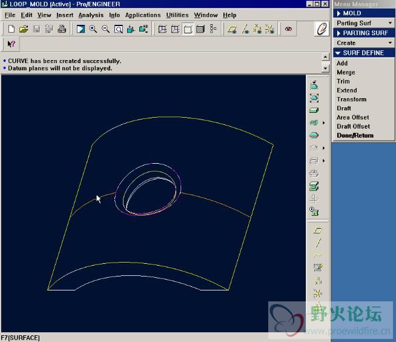
Task: Choose Transform in SURF DEFINE
Action: 352,99
